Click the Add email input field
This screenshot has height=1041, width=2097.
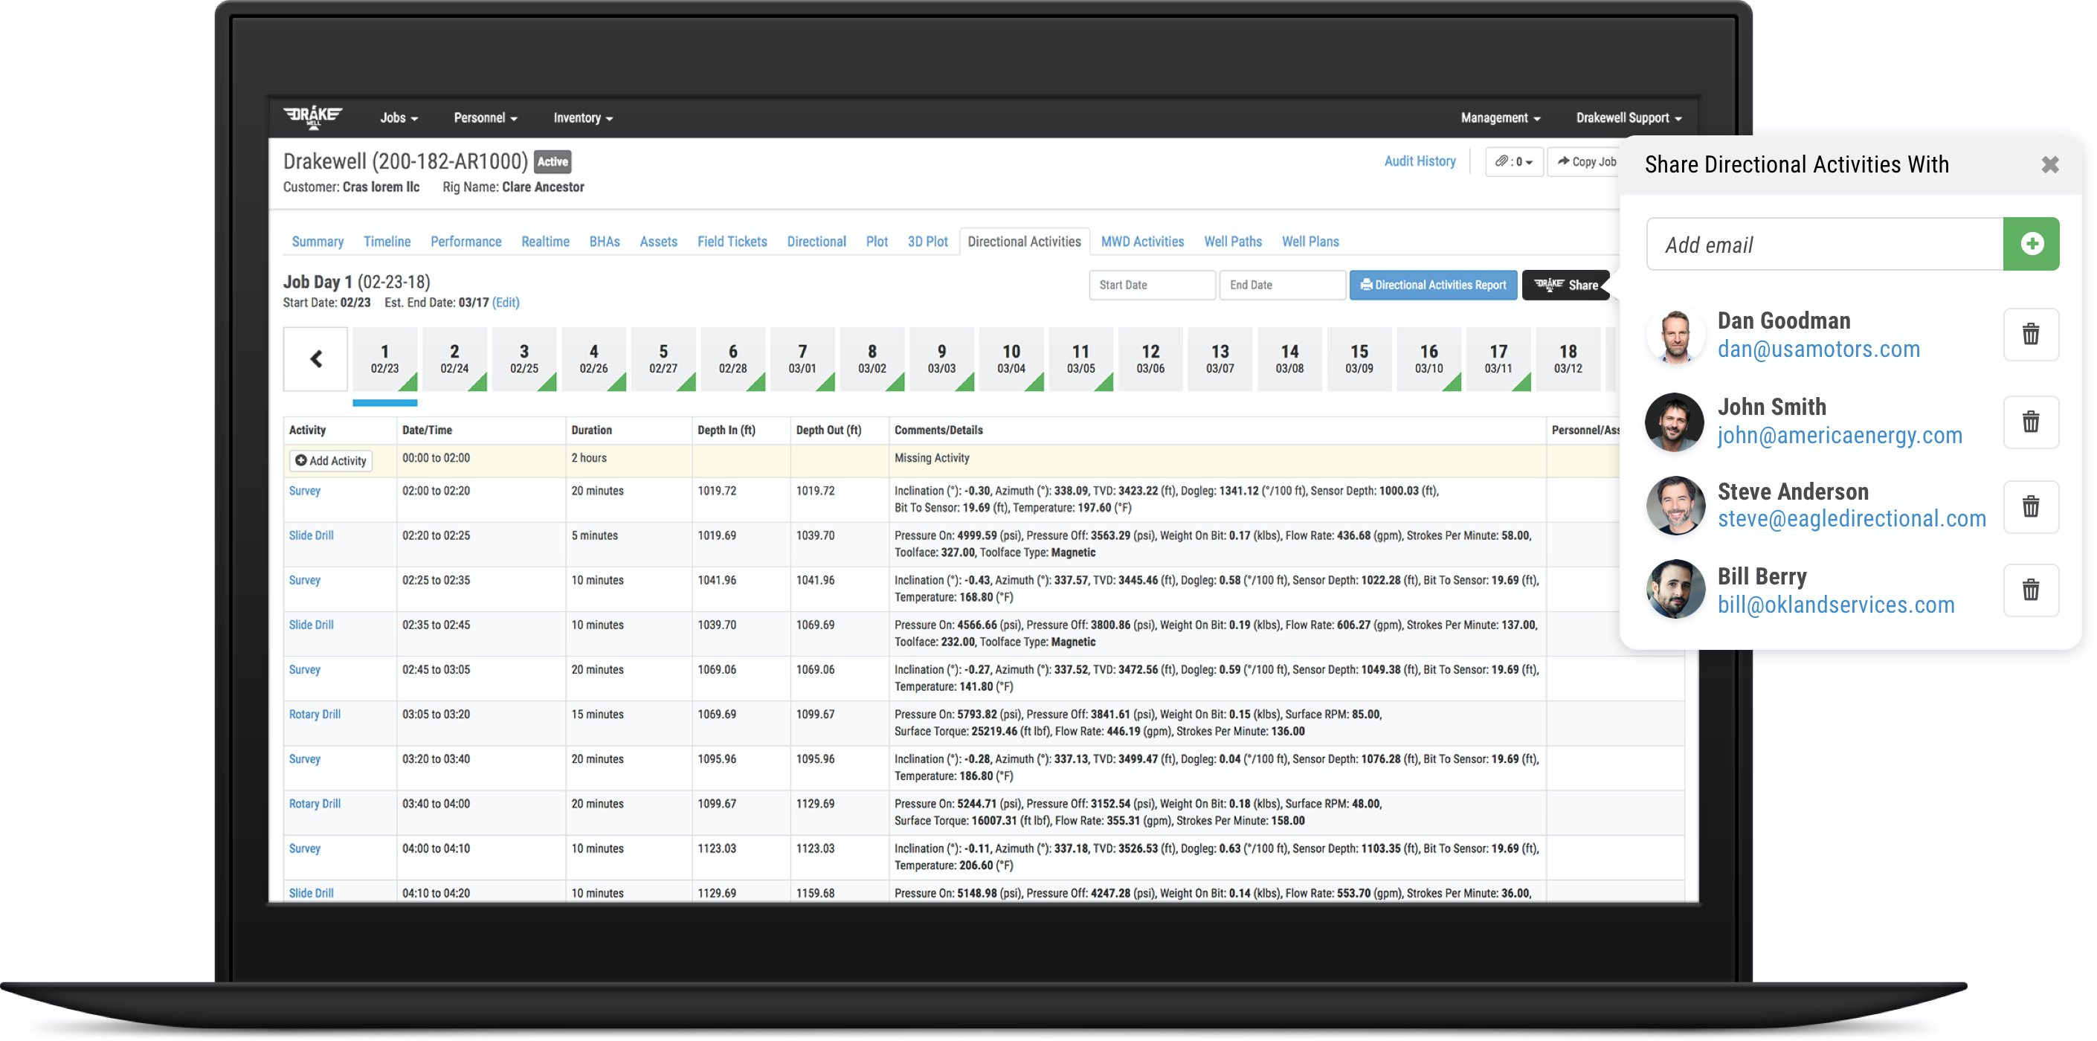pyautogui.click(x=1824, y=244)
